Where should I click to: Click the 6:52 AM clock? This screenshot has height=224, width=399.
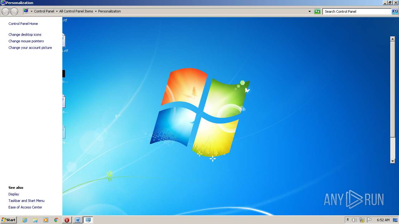[383, 220]
